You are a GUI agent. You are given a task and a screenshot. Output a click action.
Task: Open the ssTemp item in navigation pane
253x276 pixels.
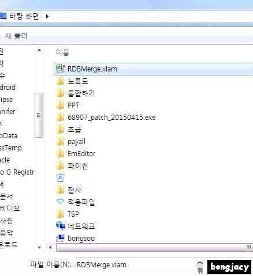click(x=11, y=148)
